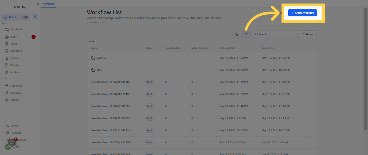Switch to the Workflows tab
Image resolution: width=368 pixels, height=155 pixels.
pos(48,4)
